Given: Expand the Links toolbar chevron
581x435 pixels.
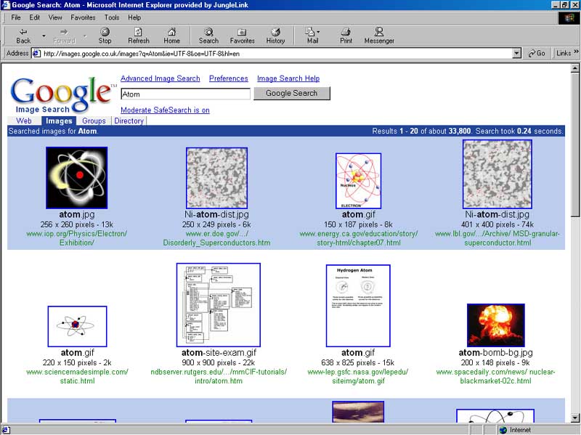Looking at the screenshot, I should 576,52.
